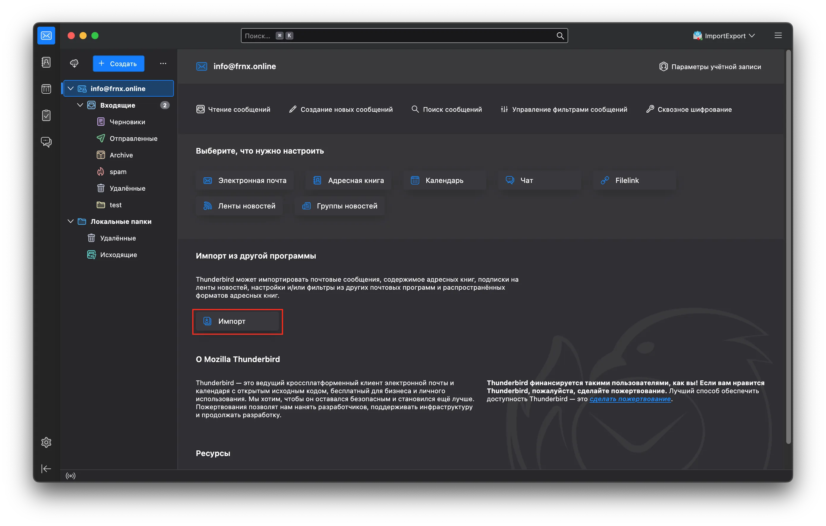The image size is (826, 526).
Task: Open the folder pane options three-dots menu
Action: 163,63
